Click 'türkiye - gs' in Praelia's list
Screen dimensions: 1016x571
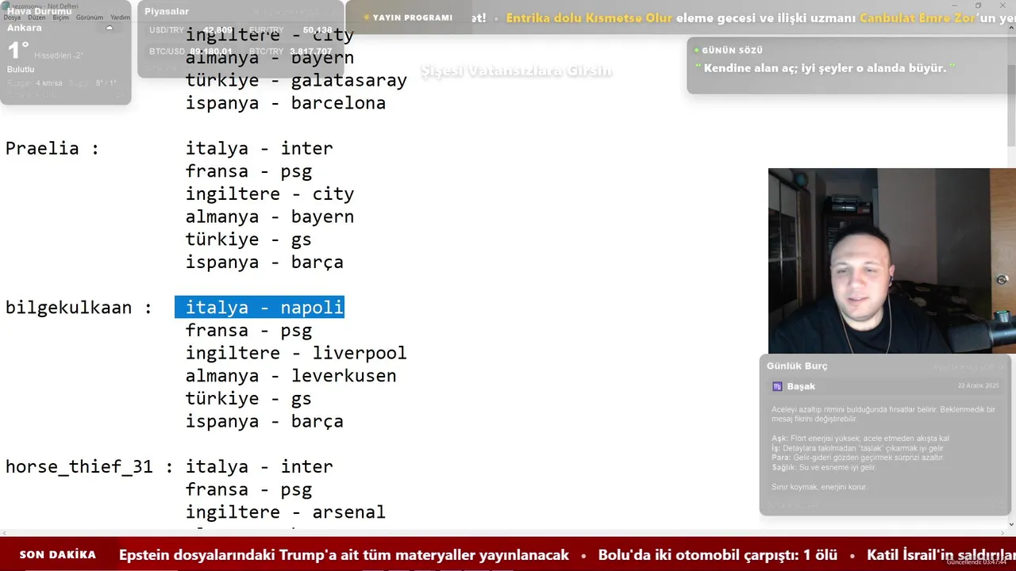(x=248, y=240)
